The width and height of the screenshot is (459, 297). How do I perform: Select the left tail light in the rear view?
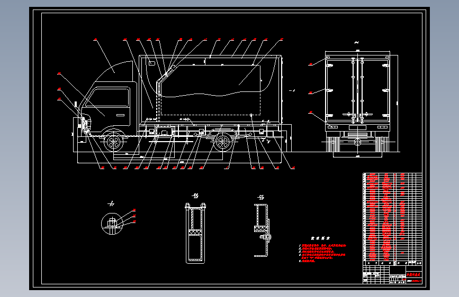click(332, 127)
